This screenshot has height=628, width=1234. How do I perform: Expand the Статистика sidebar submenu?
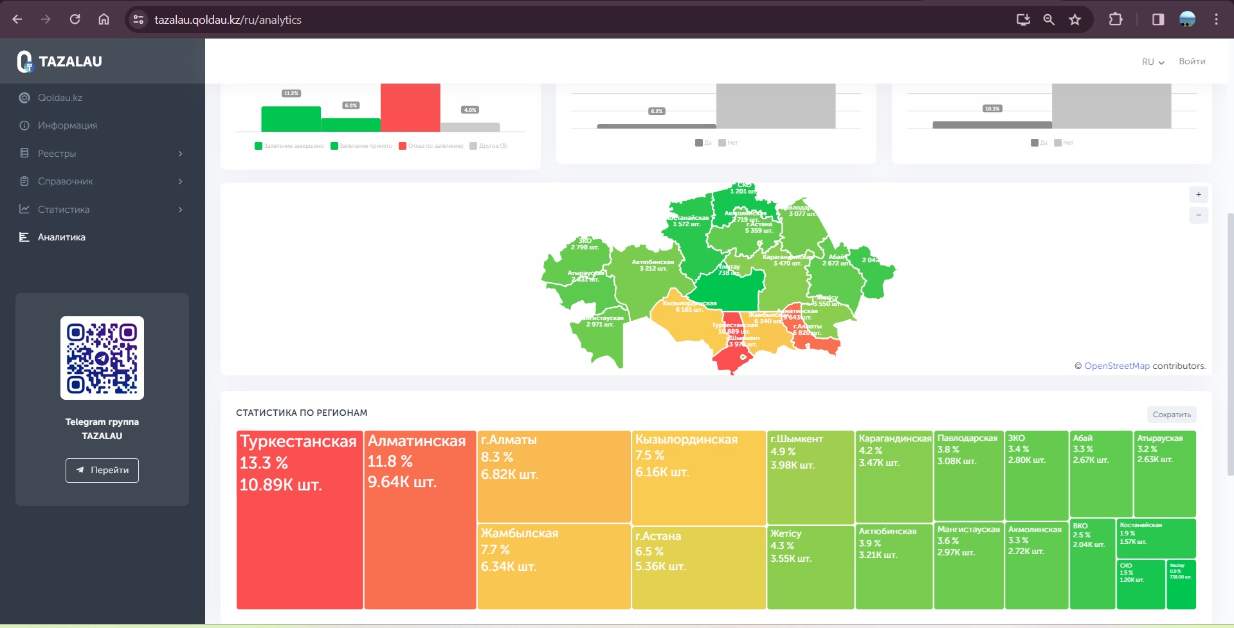click(x=102, y=210)
